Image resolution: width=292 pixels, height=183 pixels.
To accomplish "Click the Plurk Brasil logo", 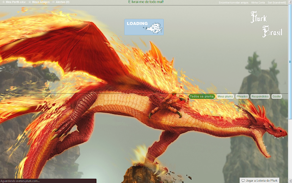I will [266, 24].
